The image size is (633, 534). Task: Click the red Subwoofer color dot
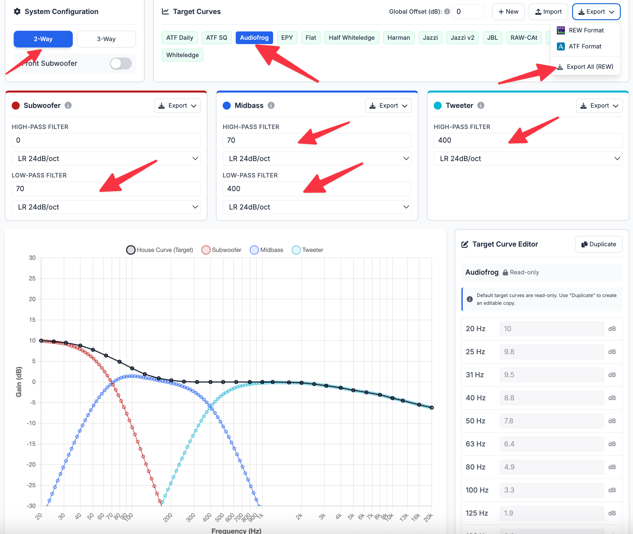click(x=16, y=106)
